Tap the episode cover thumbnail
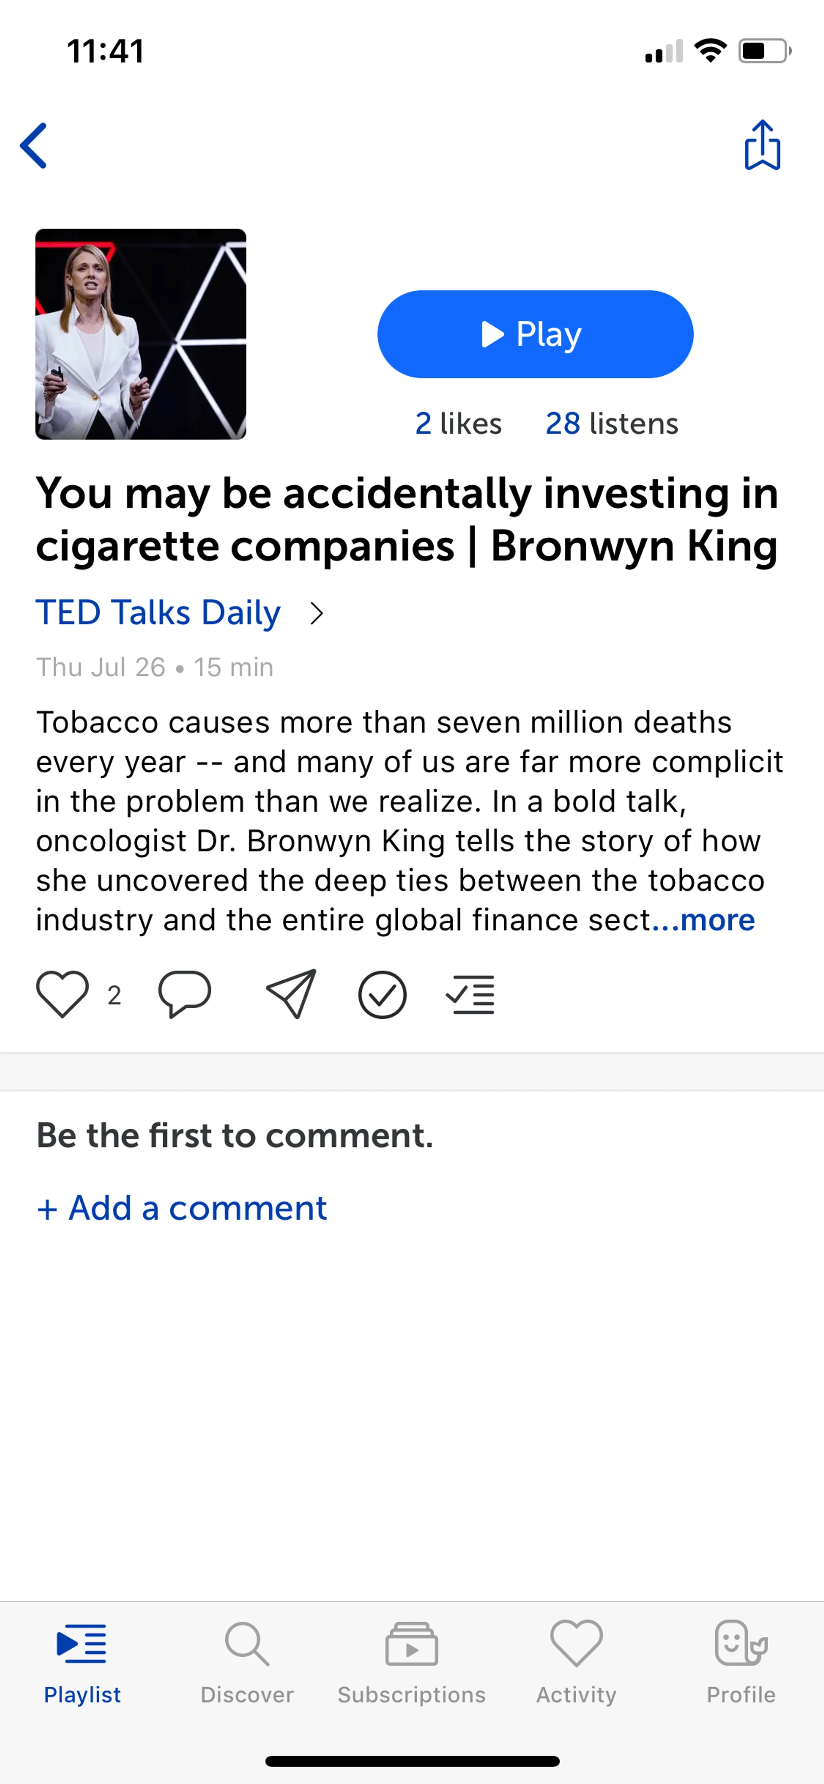The height and width of the screenshot is (1784, 824). [x=141, y=334]
